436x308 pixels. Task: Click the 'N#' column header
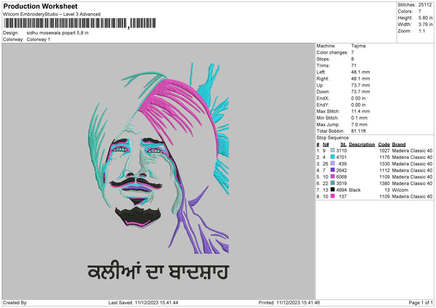click(326, 145)
